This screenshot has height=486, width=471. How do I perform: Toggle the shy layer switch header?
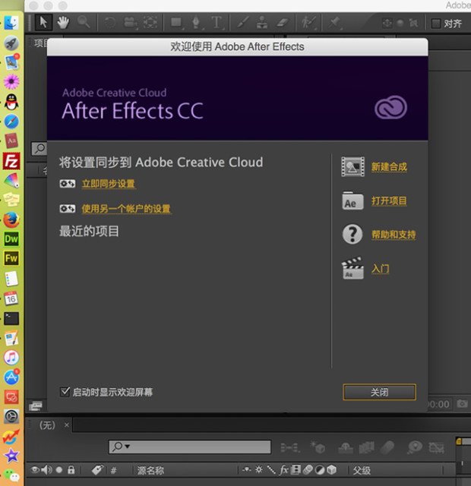[247, 470]
